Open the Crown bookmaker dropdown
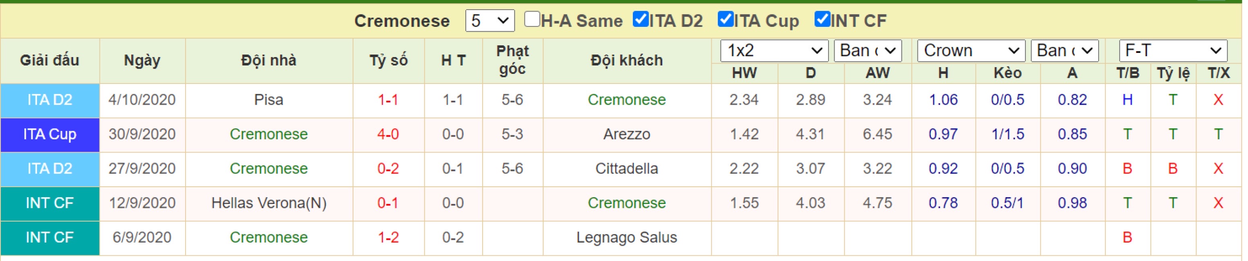This screenshot has height=261, width=1248. coord(971,51)
